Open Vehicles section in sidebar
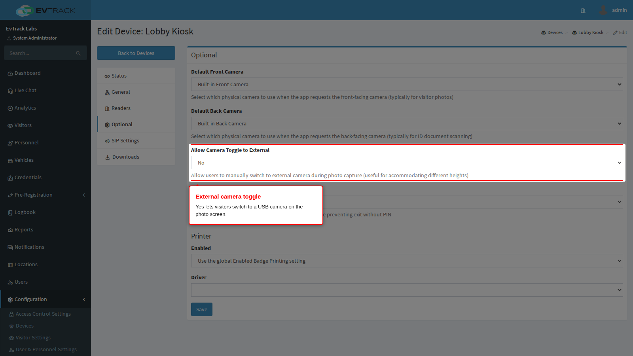 (45, 160)
